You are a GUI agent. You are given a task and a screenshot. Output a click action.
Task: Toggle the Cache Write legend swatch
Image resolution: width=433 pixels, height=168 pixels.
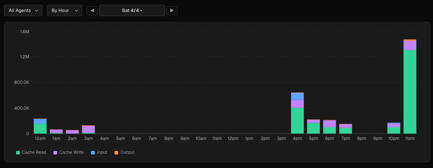55,152
